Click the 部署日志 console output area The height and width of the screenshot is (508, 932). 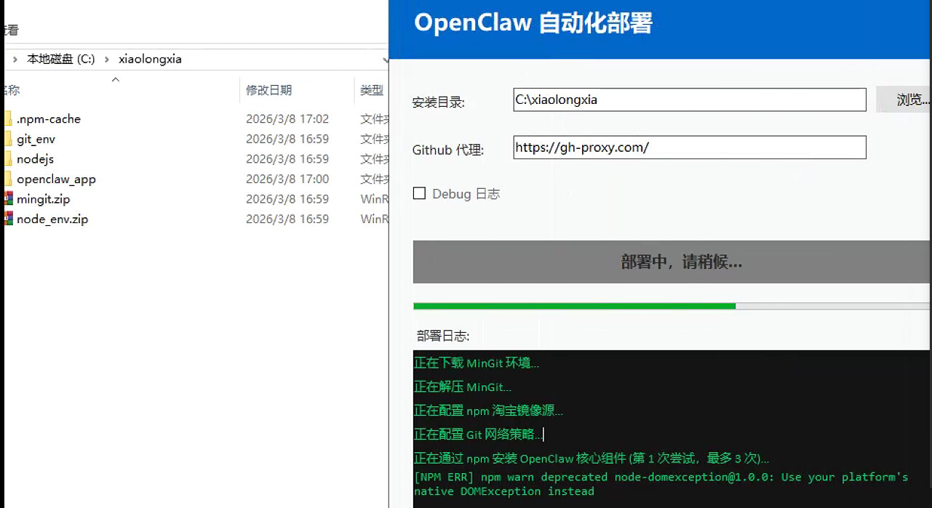pos(672,429)
